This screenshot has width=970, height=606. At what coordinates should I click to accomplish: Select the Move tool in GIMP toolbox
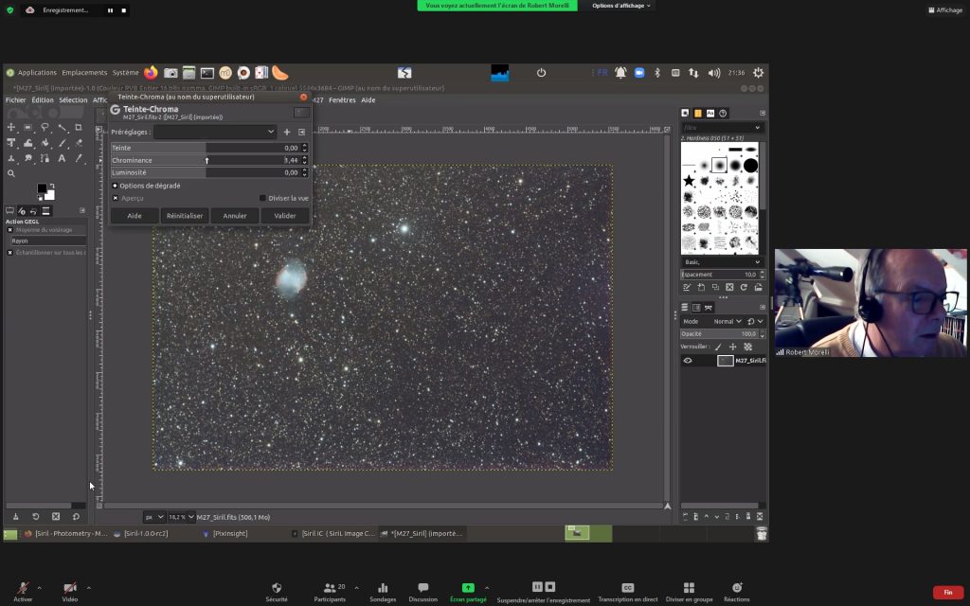11,128
